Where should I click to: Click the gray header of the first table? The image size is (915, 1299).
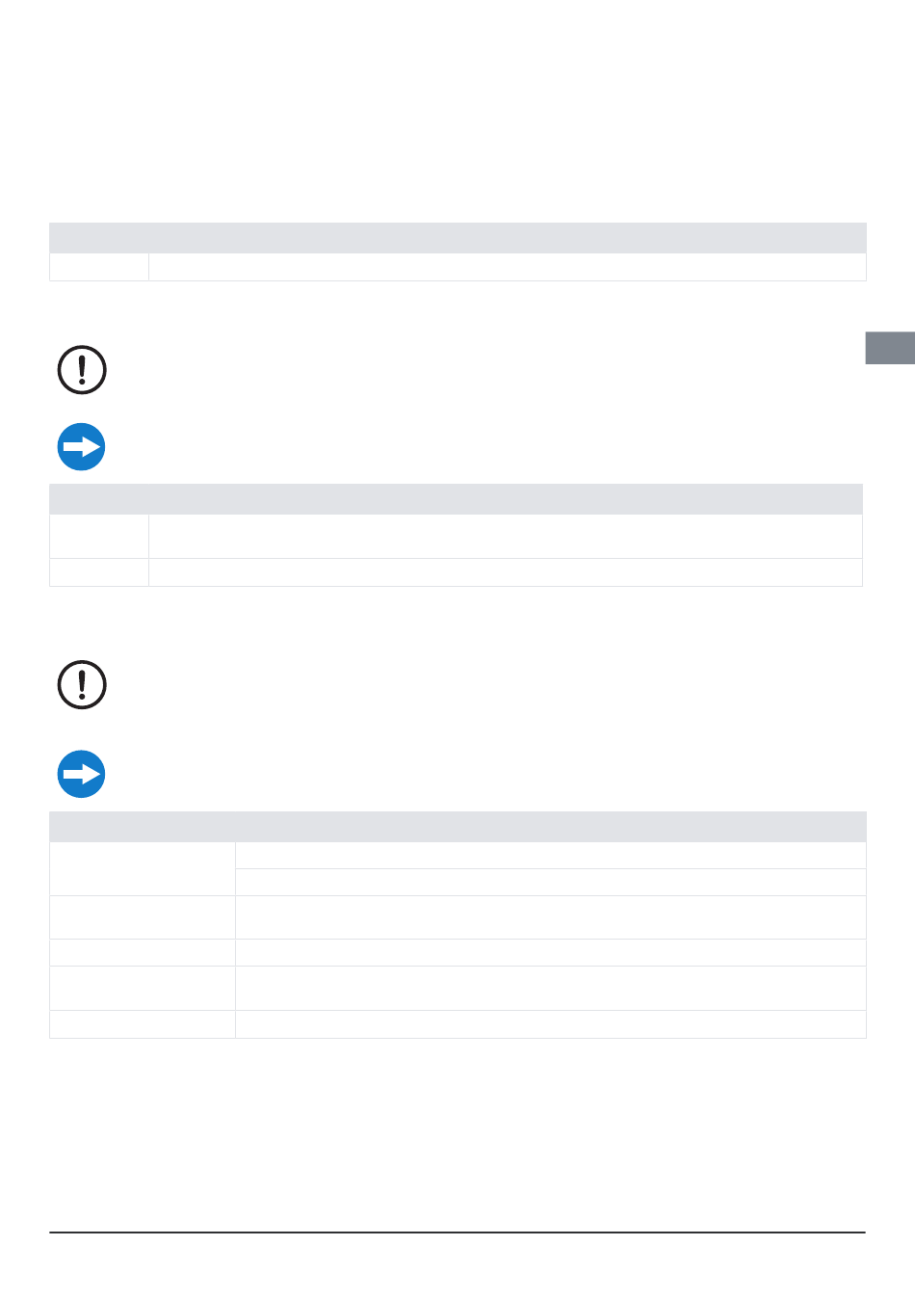(x=457, y=238)
